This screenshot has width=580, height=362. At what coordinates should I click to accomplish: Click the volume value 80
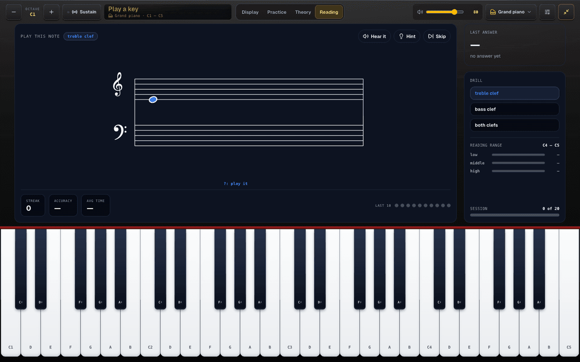point(476,12)
